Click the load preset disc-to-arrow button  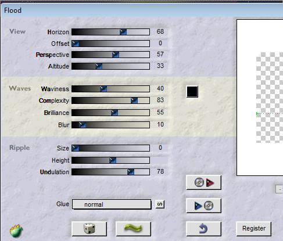point(203,182)
